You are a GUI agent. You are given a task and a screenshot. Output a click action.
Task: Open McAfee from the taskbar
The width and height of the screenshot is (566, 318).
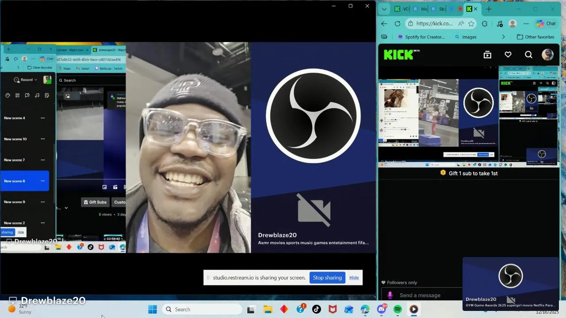[333, 309]
